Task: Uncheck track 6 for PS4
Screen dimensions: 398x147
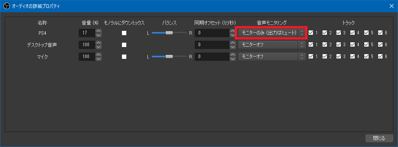Action: click(380, 32)
